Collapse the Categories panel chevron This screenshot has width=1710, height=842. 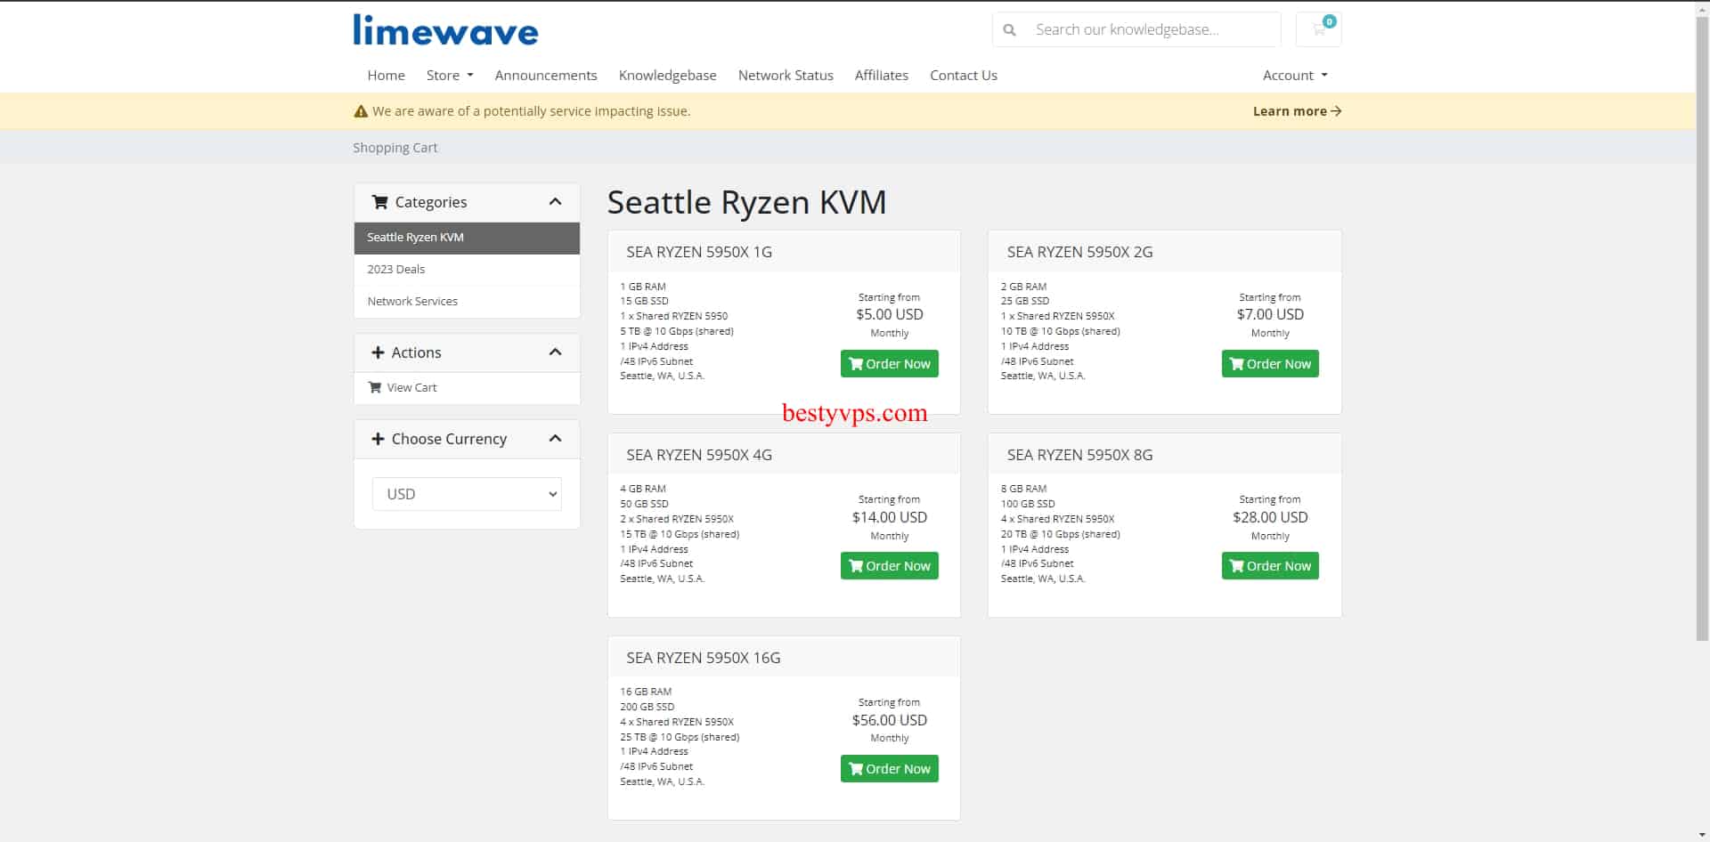[x=556, y=202]
